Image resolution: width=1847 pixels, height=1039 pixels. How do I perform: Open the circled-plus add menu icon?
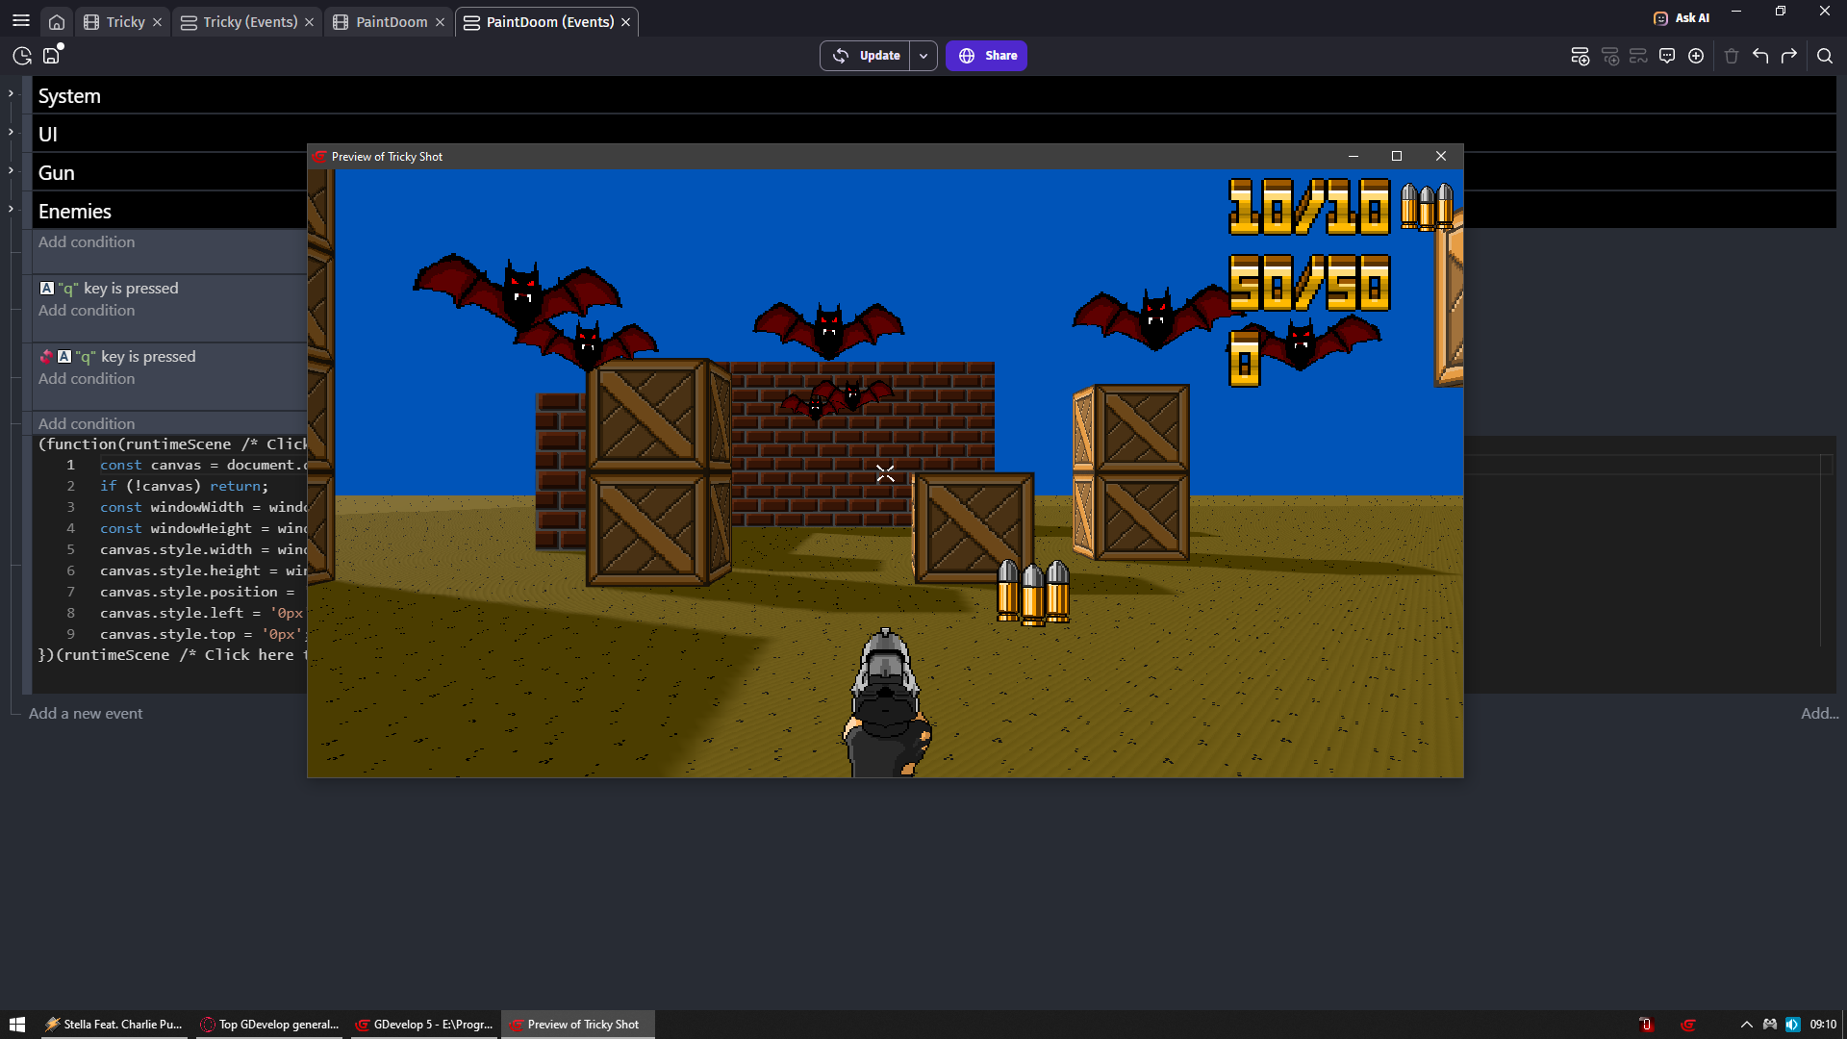tap(1696, 56)
